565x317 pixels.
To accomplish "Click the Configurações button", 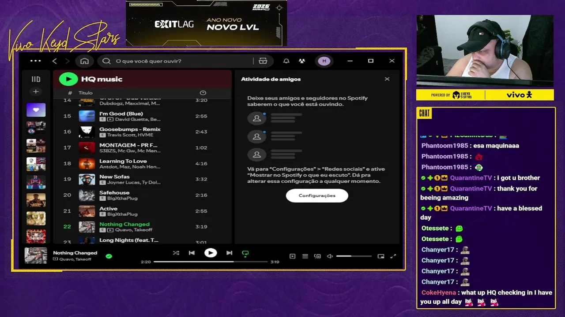I will pyautogui.click(x=317, y=195).
